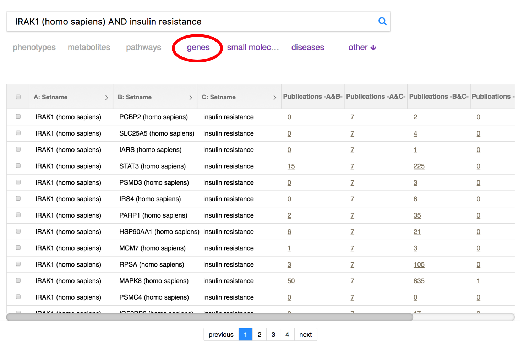524x345 pixels.
Task: Select the MCM7 (homo sapiens) cell
Action: 153,248
